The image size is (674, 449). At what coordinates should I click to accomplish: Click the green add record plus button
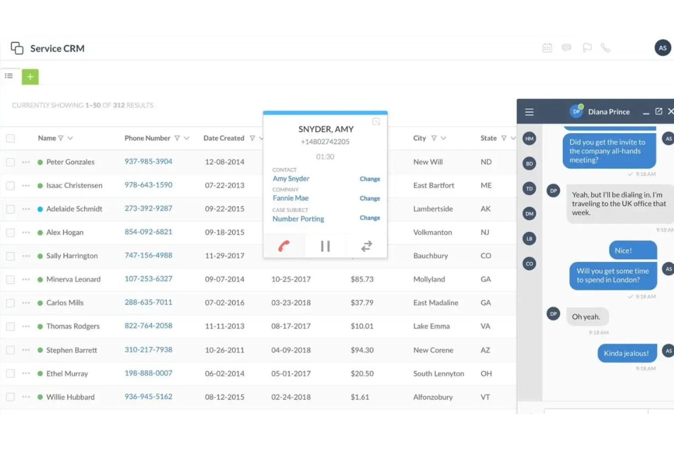[30, 76]
